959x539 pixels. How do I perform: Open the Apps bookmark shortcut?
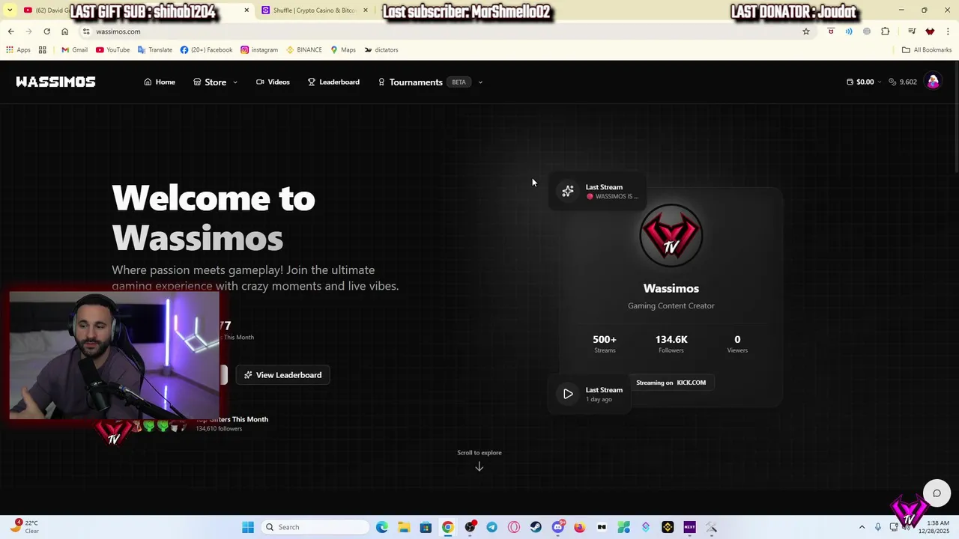coord(18,50)
